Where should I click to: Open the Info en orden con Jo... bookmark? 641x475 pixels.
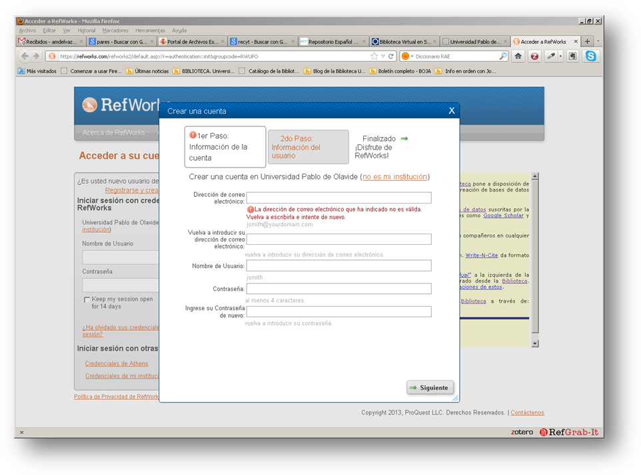tap(466, 71)
